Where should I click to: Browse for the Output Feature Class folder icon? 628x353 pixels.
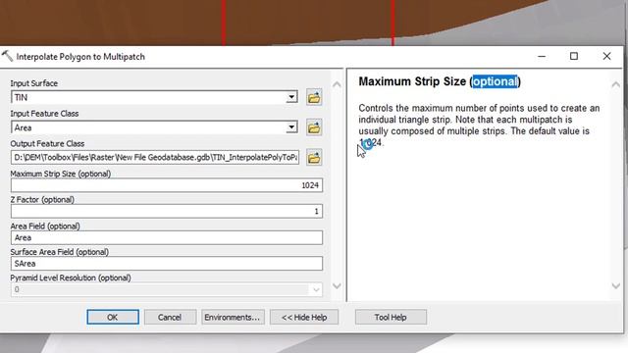point(314,158)
